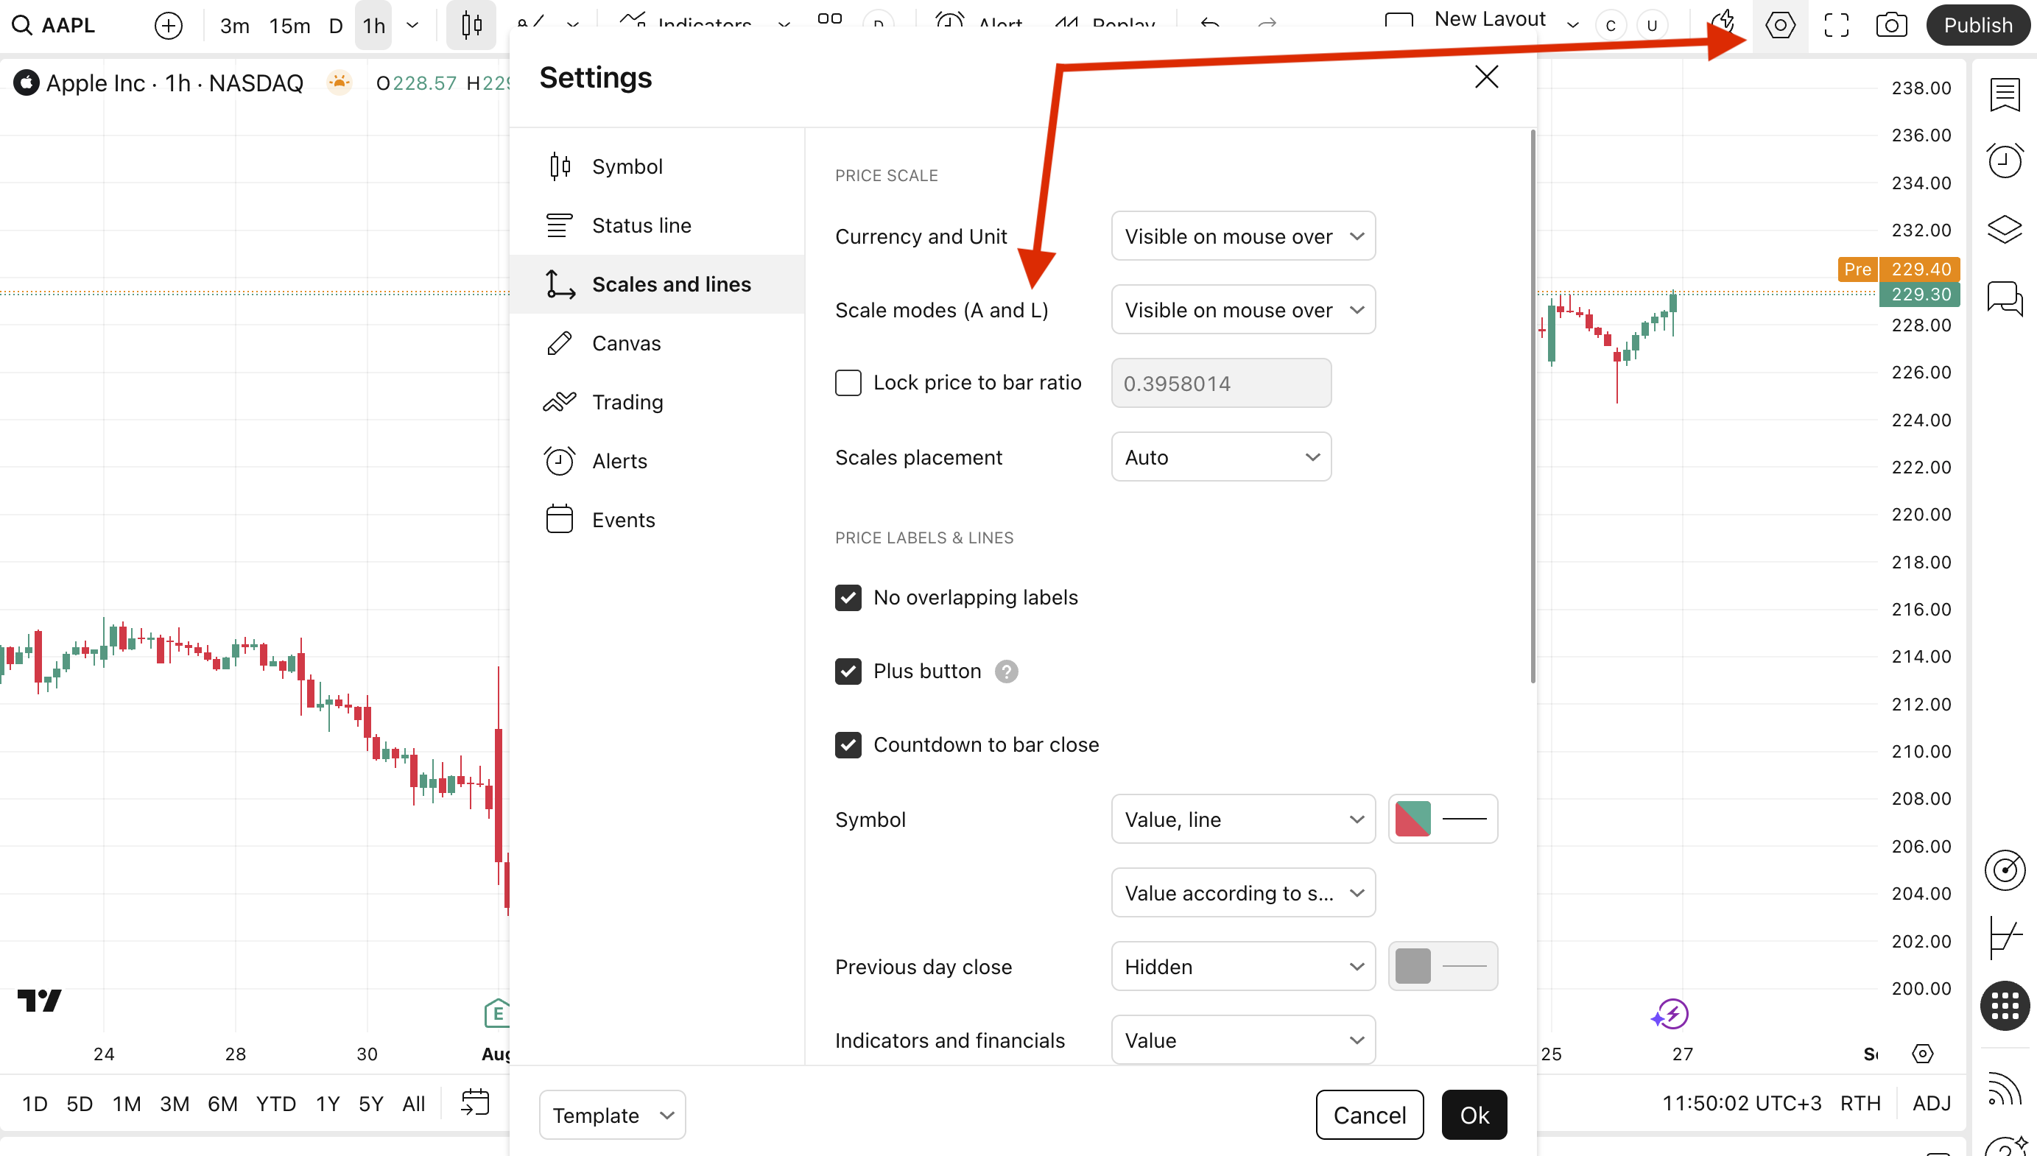The height and width of the screenshot is (1156, 2037).
Task: Open the Template dropdown
Action: (x=611, y=1115)
